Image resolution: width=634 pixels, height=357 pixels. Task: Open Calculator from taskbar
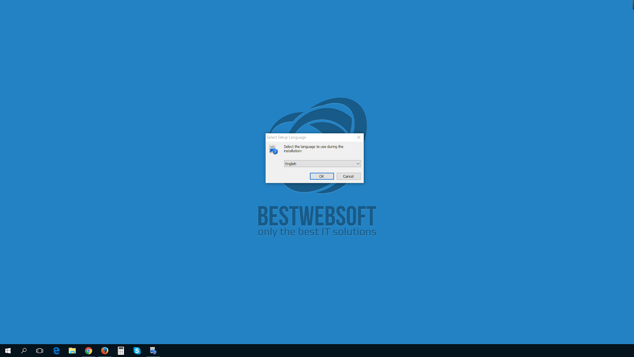tap(121, 351)
